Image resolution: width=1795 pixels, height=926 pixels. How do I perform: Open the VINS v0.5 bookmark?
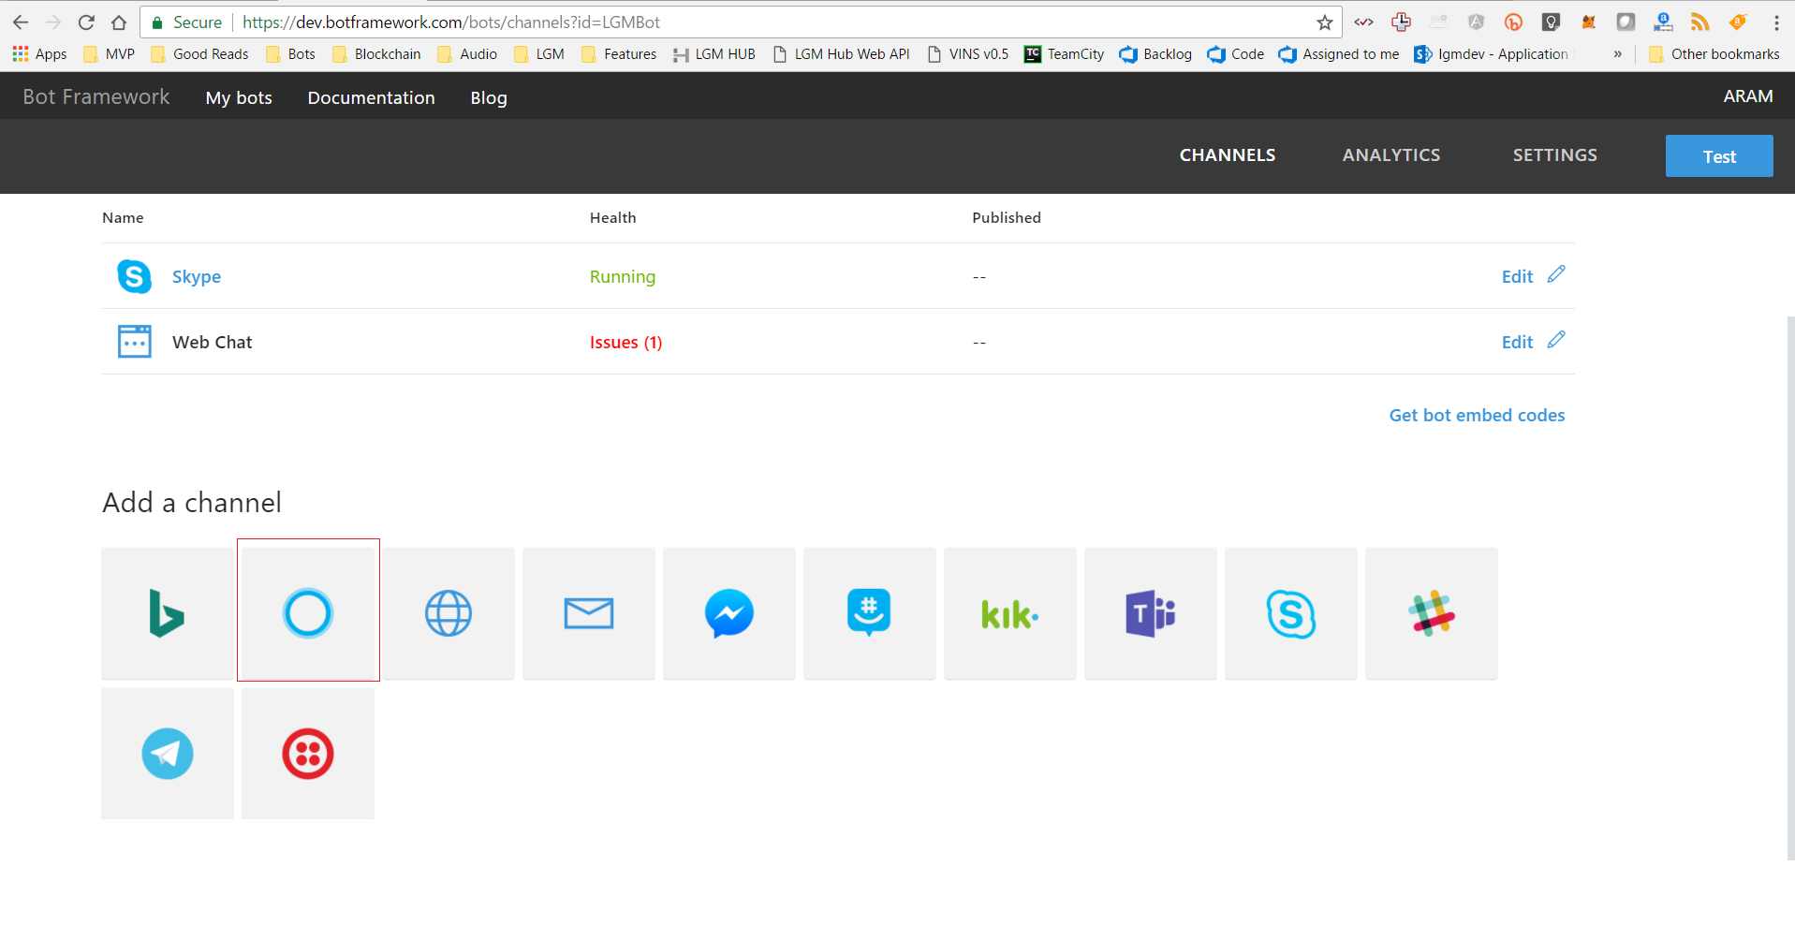pyautogui.click(x=967, y=54)
